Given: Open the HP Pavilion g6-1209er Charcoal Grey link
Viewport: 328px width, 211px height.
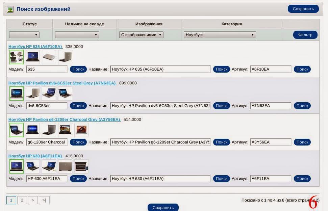Looking at the screenshot, I should pyautogui.click(x=64, y=120).
